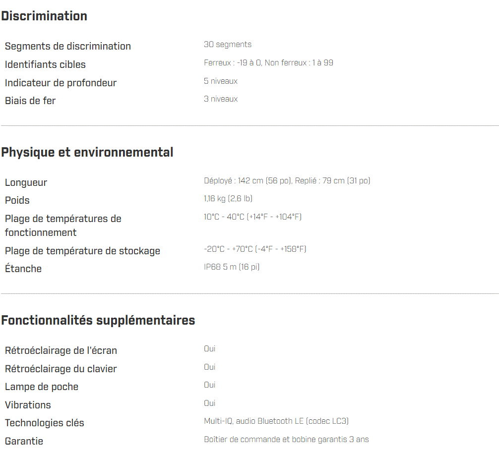Click the Ferreux / Non ferreux range value
Viewport: 499px width, 453px height.
coord(268,63)
